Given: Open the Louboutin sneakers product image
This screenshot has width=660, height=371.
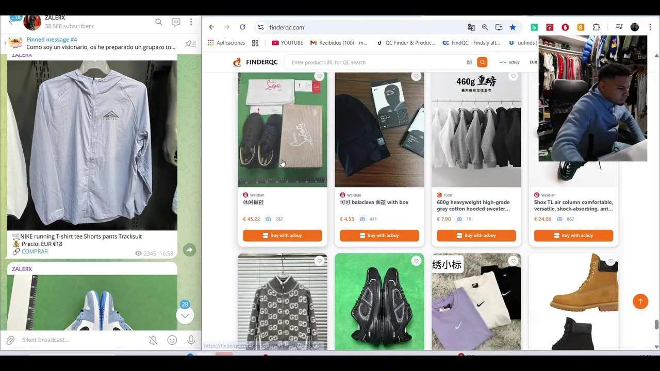Looking at the screenshot, I should (283, 130).
